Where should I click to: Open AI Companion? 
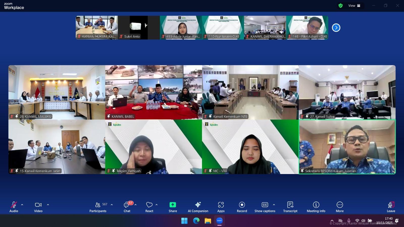pyautogui.click(x=198, y=207)
